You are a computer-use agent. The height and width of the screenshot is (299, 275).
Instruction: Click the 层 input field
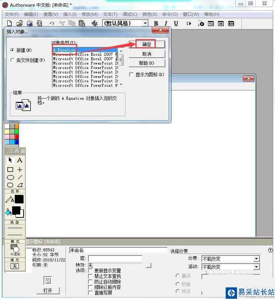pos(115,258)
